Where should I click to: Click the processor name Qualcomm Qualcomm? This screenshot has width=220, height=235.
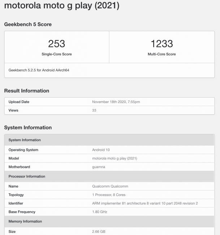(x=110, y=186)
